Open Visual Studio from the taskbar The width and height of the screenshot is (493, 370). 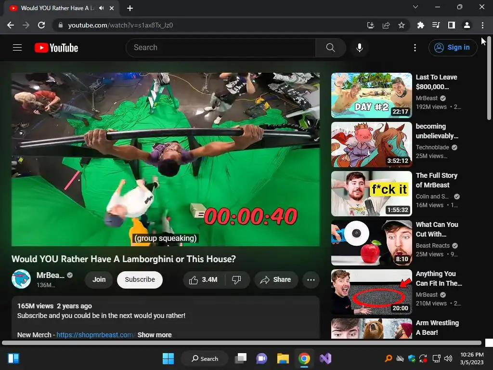point(325,358)
